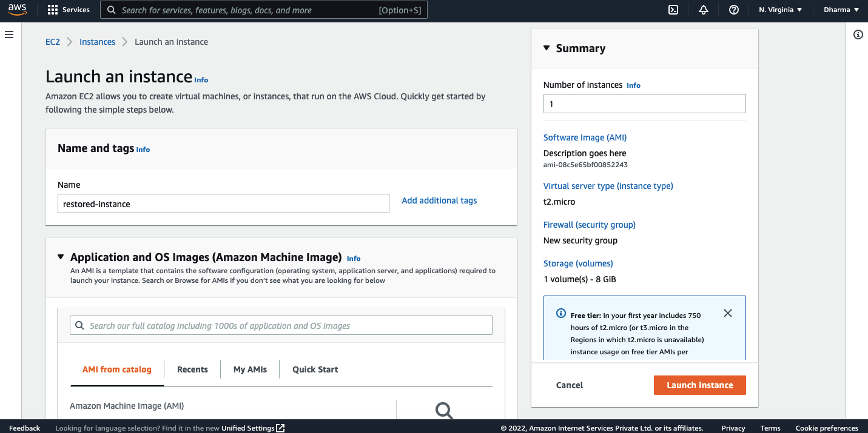Open the N. Virginia region dropdown
Image resolution: width=868 pixels, height=433 pixels.
781,10
